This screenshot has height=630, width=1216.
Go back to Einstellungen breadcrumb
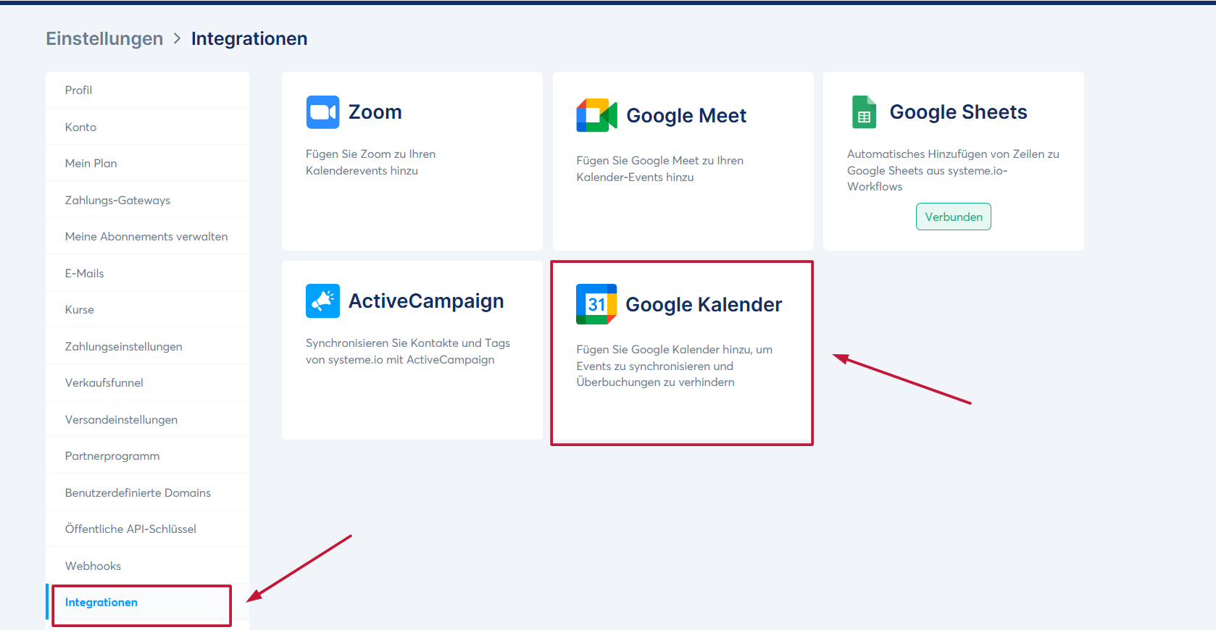104,38
